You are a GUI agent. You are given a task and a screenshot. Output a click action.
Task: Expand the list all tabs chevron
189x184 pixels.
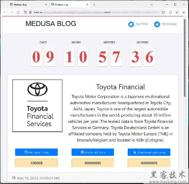[x=152, y=5]
